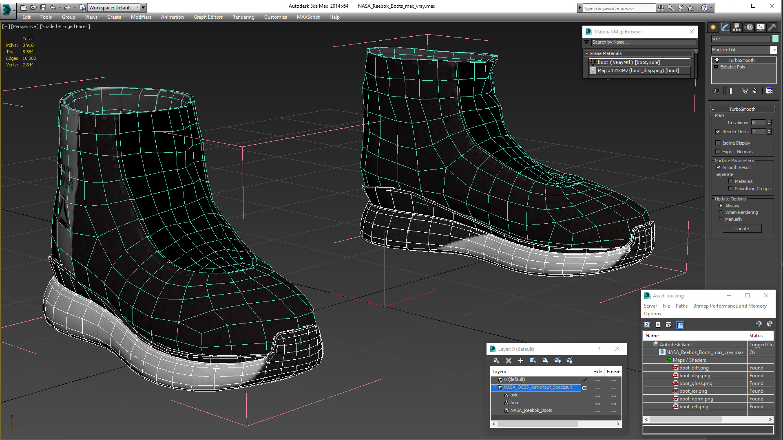Switch Asset Tracking to tree view icon
783x440 pixels.
tap(669, 325)
